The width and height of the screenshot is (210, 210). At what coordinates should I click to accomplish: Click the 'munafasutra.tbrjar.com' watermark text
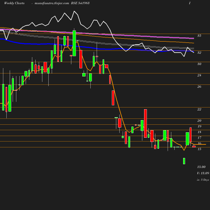[52, 3]
